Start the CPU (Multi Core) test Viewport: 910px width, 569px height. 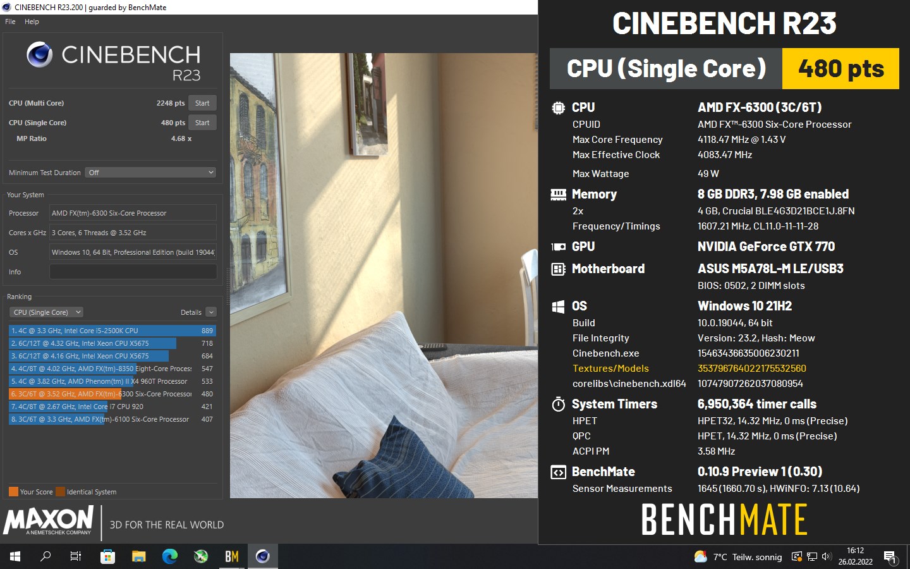pos(202,103)
